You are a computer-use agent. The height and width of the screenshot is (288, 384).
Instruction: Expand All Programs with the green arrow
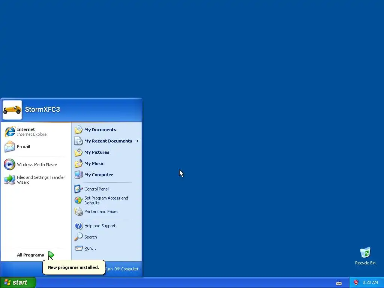coord(51,255)
